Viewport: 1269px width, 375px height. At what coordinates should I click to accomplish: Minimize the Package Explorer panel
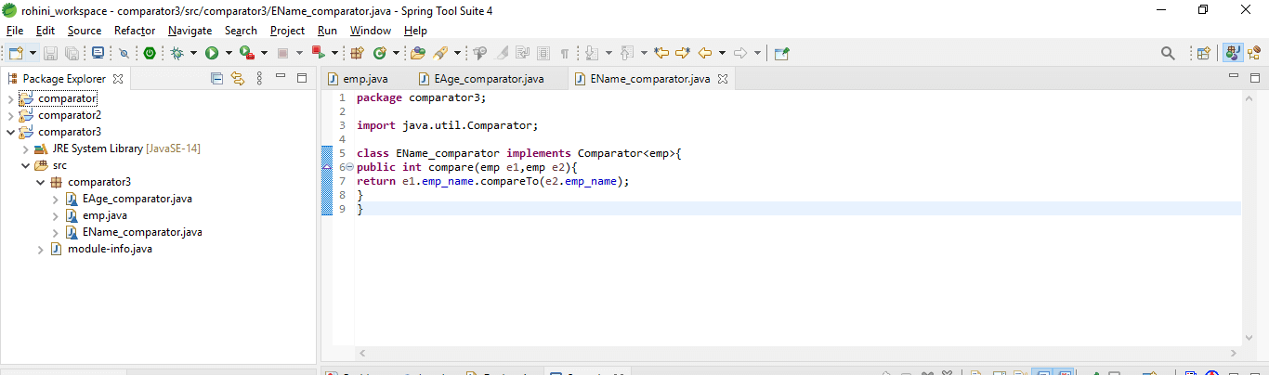pos(281,78)
